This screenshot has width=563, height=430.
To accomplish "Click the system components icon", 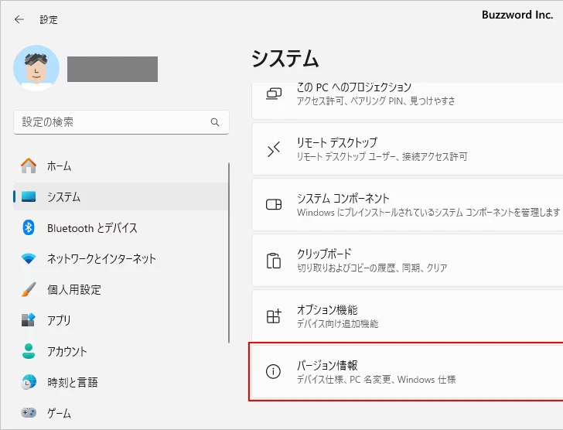I will pyautogui.click(x=274, y=205).
